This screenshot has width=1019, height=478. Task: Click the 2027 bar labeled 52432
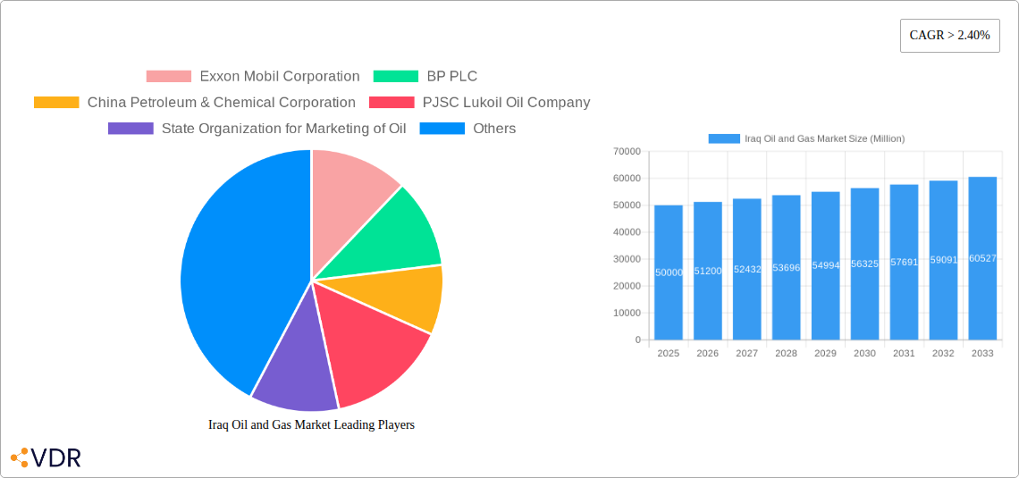point(746,270)
